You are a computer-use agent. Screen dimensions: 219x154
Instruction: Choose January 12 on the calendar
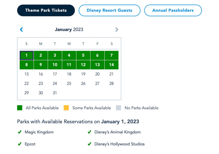click(83, 65)
